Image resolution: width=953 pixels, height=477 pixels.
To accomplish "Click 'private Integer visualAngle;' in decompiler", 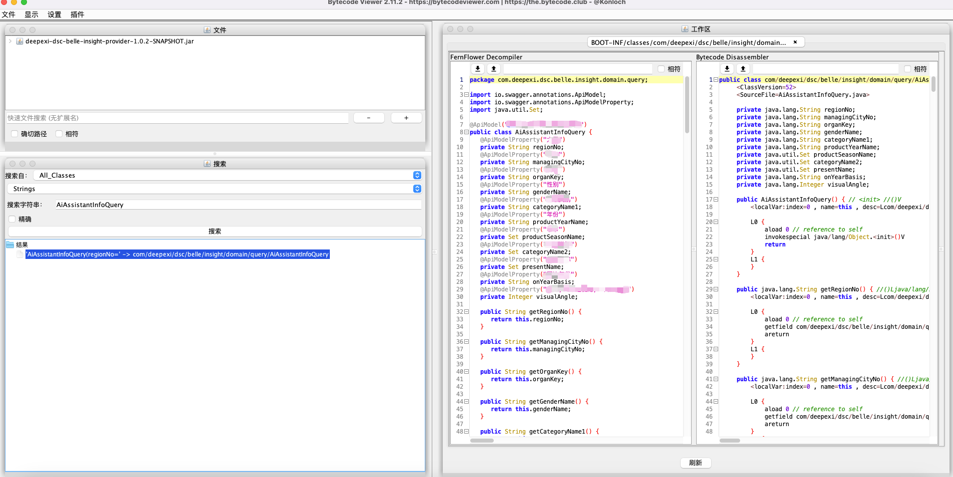I will pos(529,297).
